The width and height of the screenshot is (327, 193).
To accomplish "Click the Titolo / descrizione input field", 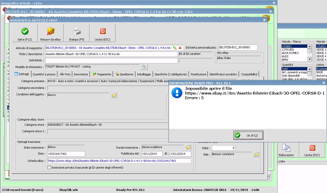I will [111, 54].
